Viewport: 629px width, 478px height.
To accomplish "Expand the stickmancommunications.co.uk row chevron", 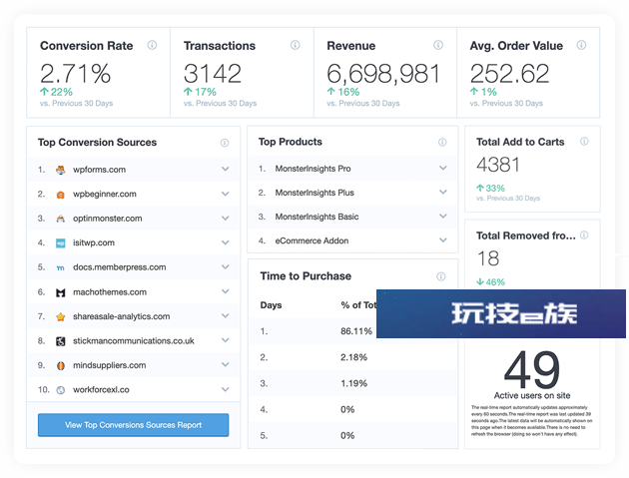I will 226,340.
